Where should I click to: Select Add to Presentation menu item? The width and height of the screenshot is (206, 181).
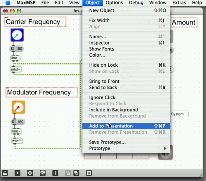[x=126, y=126]
